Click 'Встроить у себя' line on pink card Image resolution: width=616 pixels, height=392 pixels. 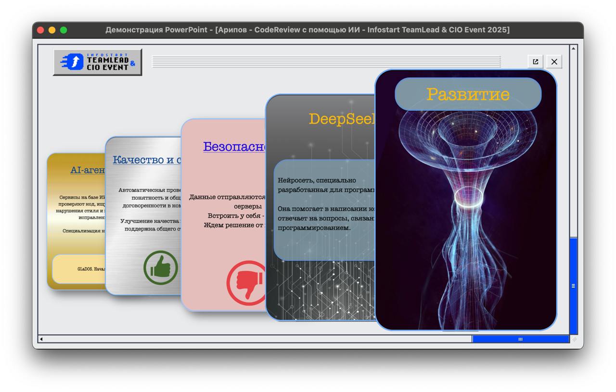pyautogui.click(x=236, y=215)
